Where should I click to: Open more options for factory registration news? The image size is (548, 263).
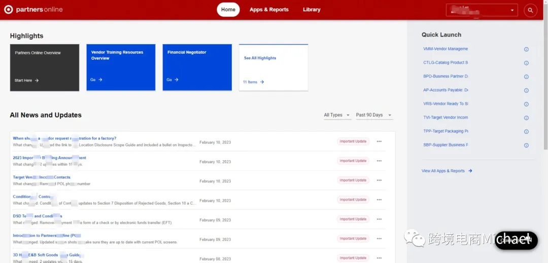(379, 141)
